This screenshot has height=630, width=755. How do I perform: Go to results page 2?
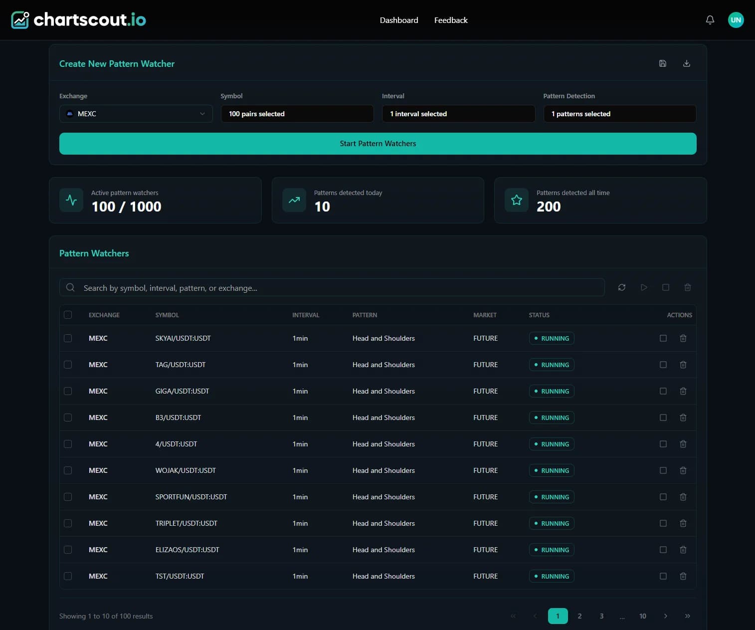click(579, 616)
